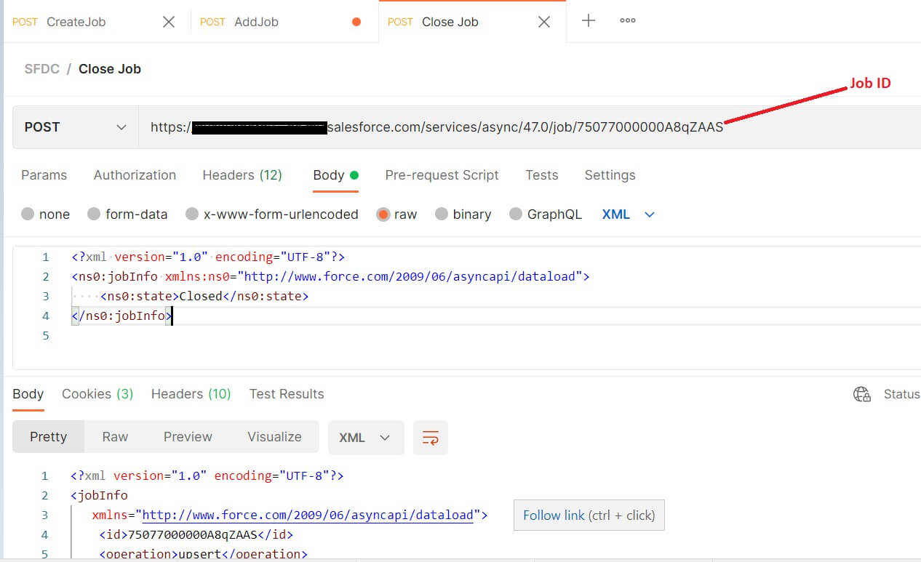Image resolution: width=921 pixels, height=562 pixels.
Task: Switch to the Authorization tab
Action: click(135, 175)
